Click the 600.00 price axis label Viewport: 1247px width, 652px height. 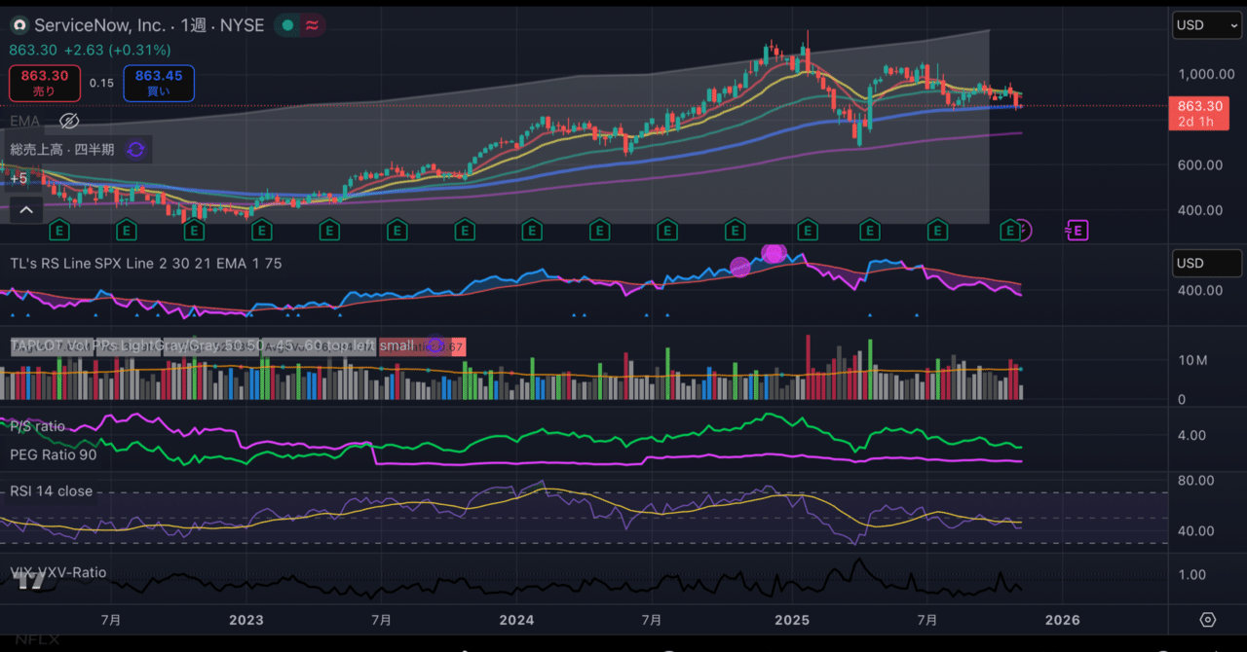click(x=1200, y=164)
